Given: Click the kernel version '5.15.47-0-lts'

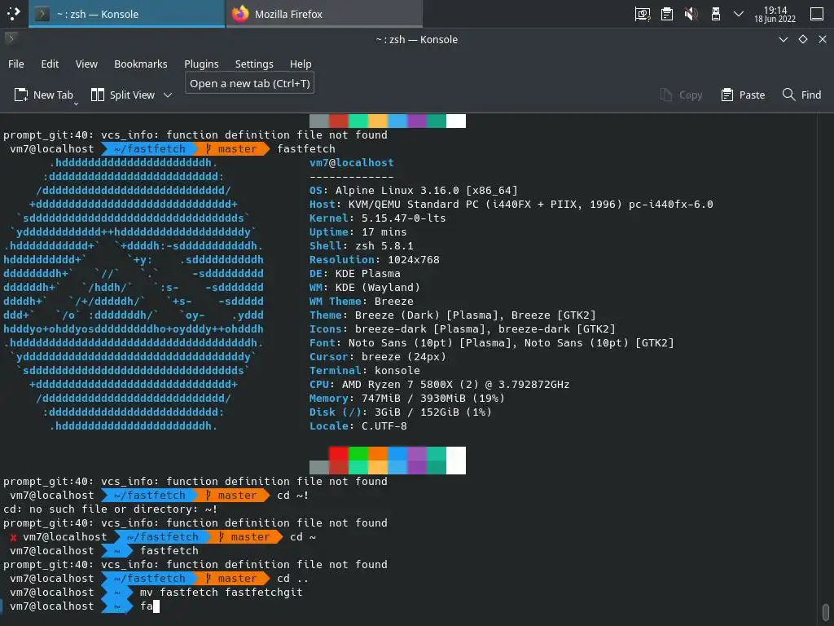Looking at the screenshot, I should click(x=403, y=218).
